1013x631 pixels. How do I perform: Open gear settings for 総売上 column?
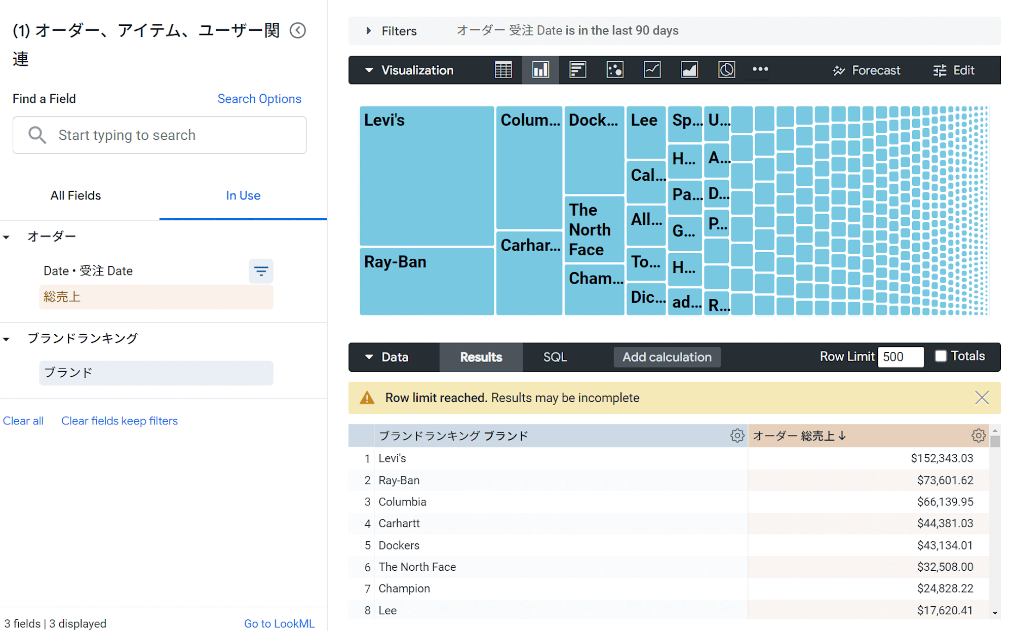(x=978, y=436)
